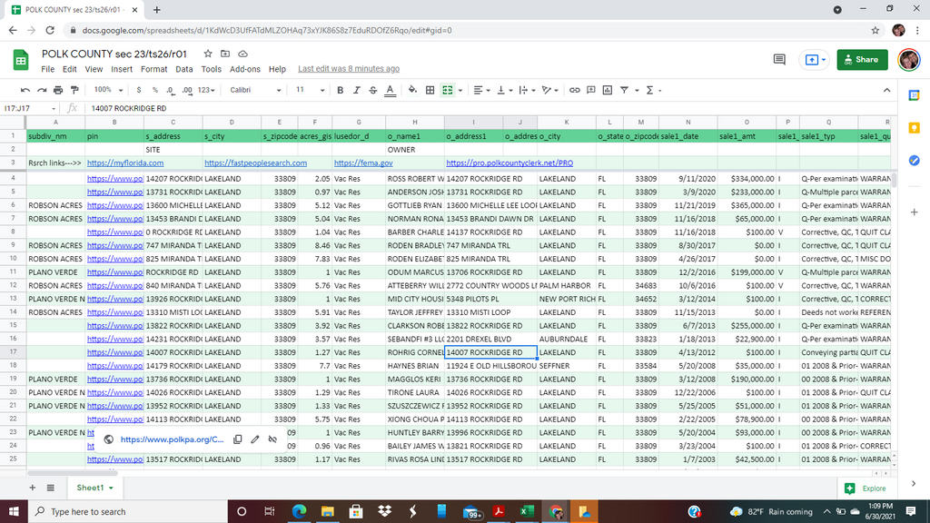Open the zoom 100% dropdown

pos(108,90)
